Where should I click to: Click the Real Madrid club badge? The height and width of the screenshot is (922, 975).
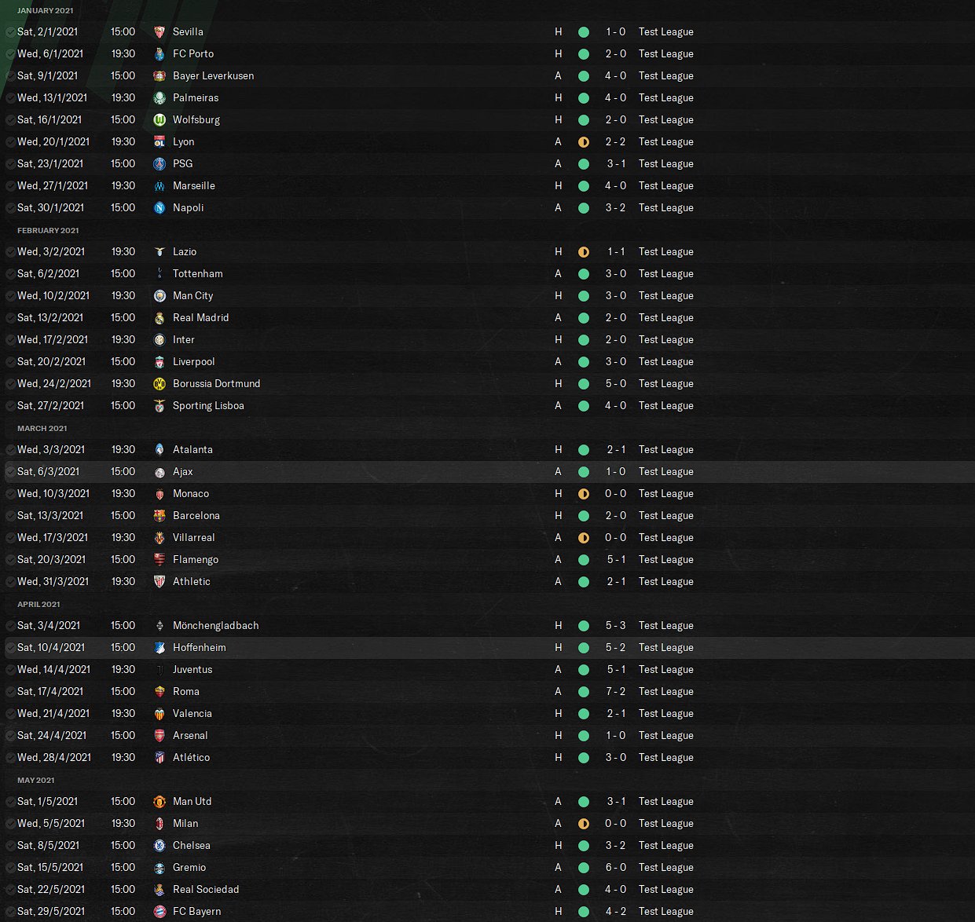(159, 318)
